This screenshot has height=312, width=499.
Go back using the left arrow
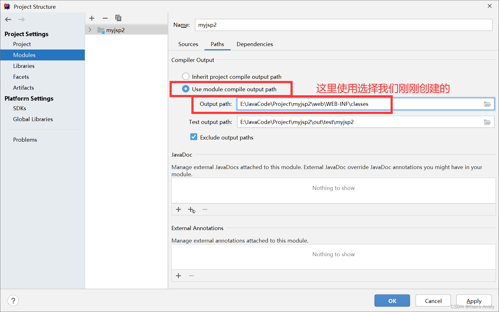click(8, 20)
